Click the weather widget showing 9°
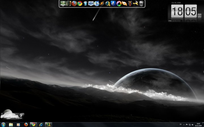 tap(12, 114)
